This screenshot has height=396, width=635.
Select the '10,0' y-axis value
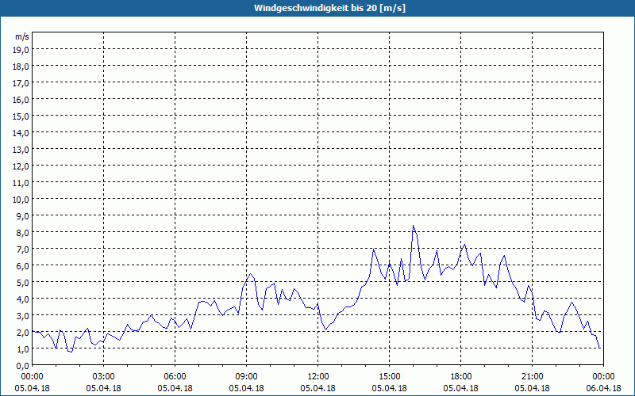point(21,200)
